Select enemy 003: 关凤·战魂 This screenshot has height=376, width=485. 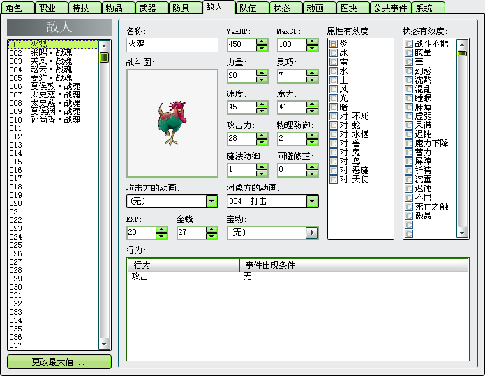tap(53, 61)
